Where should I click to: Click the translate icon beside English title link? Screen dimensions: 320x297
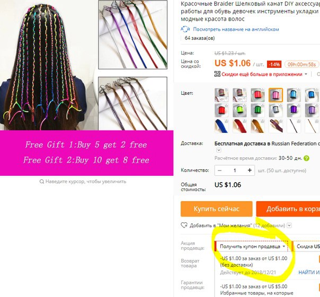185,29
